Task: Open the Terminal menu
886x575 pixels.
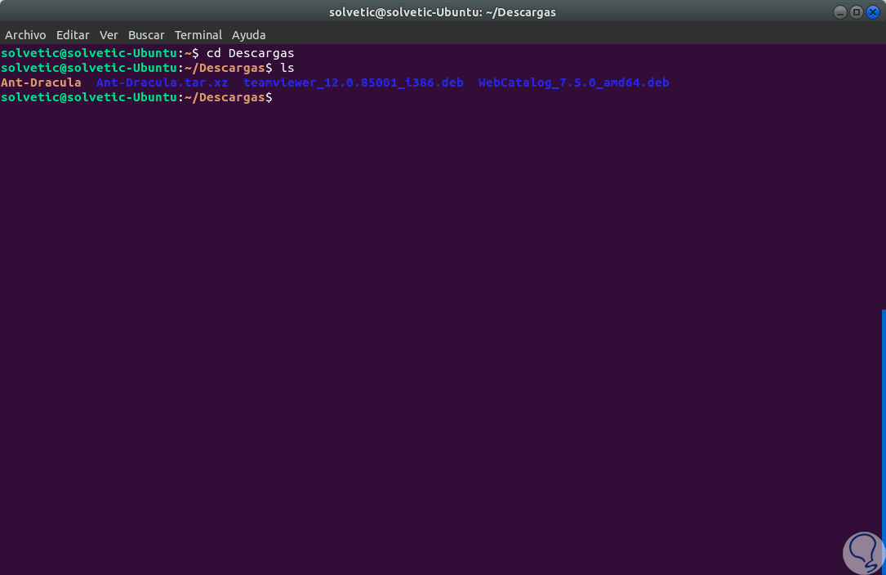Action: [198, 35]
